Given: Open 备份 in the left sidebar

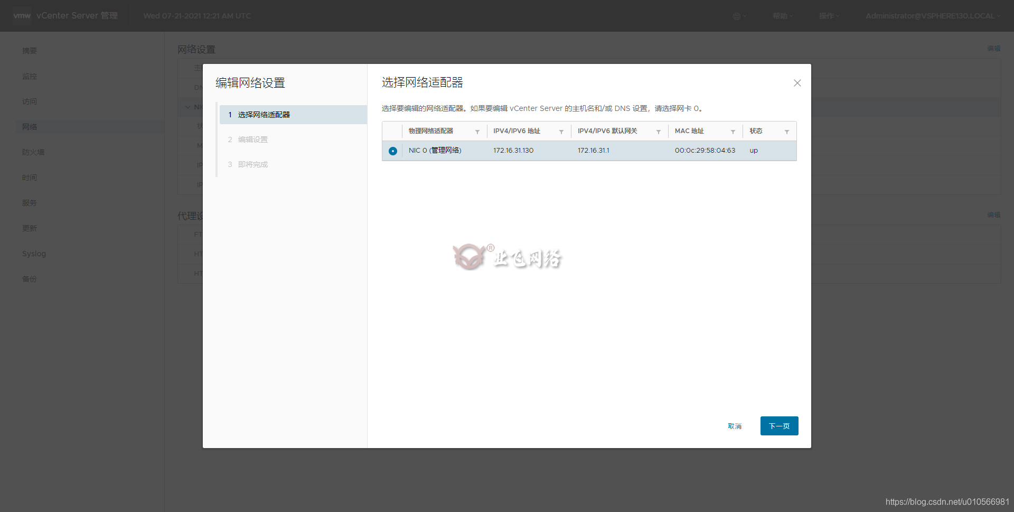Looking at the screenshot, I should click(x=30, y=279).
